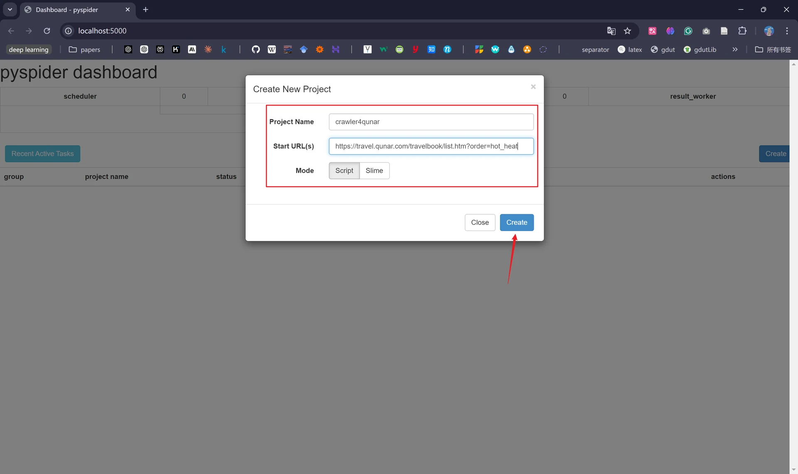798x474 pixels.
Task: Open the papers bookmark folder
Action: pyautogui.click(x=84, y=49)
